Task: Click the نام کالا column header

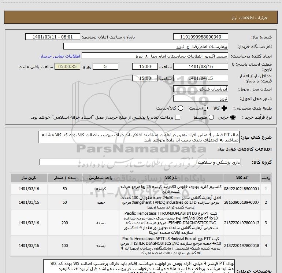Action: [171, 178]
